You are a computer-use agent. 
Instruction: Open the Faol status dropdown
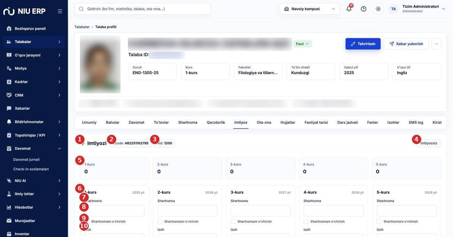pyautogui.click(x=303, y=44)
